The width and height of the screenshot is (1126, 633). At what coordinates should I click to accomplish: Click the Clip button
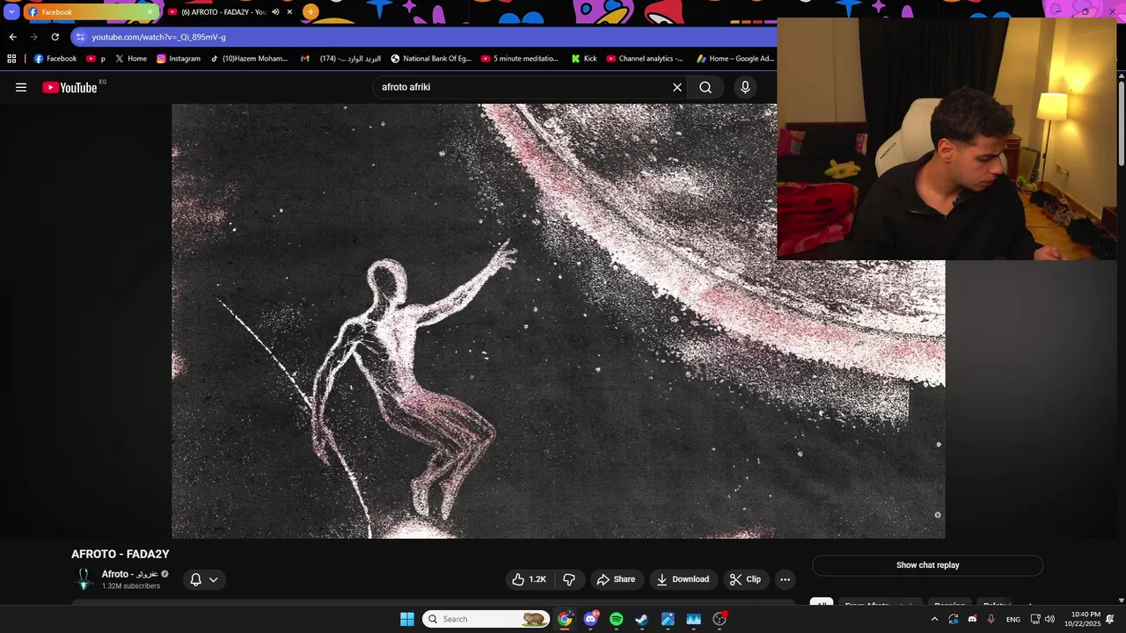(745, 579)
